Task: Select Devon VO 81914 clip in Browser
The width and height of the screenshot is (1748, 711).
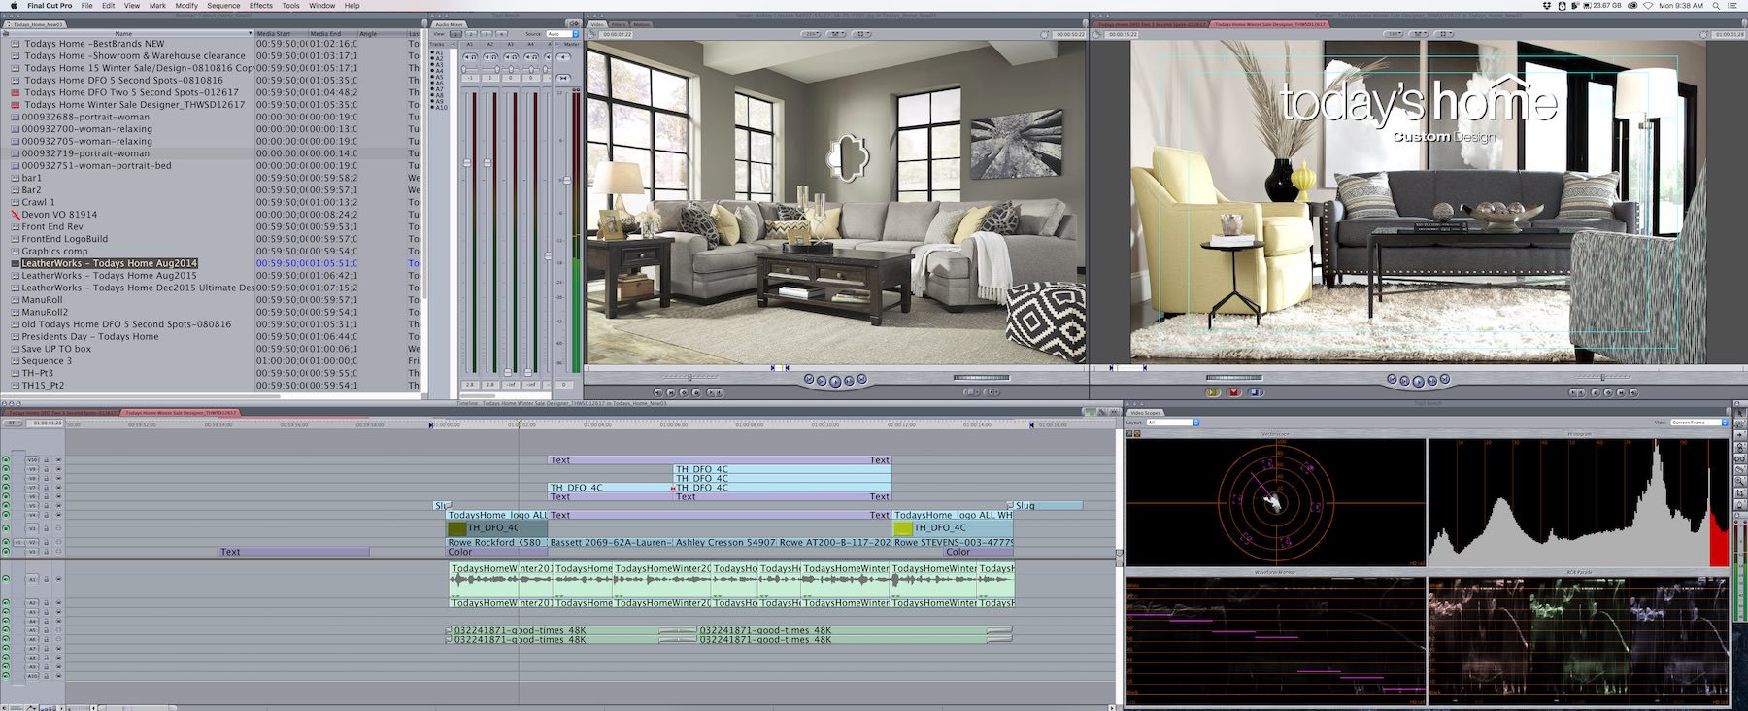Action: 59,215
